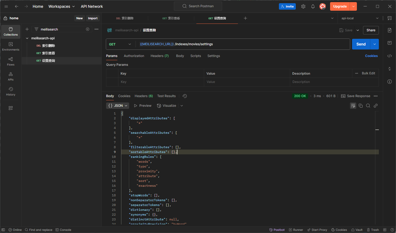Image resolution: width=396 pixels, height=233 pixels.
Task: Open the Console at the bottom
Action: tap(63, 230)
